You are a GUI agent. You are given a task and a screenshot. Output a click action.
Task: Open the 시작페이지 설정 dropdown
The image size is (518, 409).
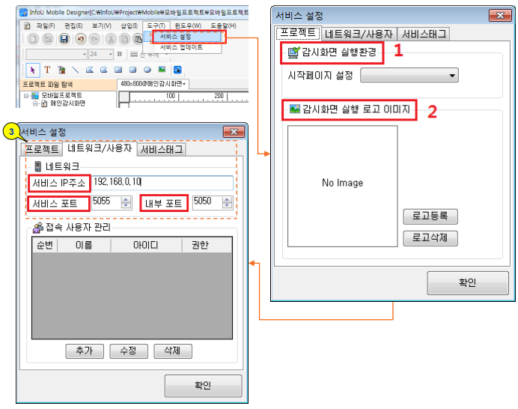pyautogui.click(x=409, y=76)
